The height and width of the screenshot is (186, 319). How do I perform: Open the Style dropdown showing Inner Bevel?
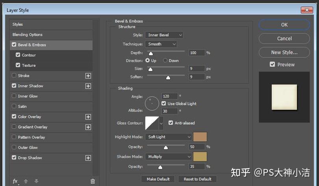click(x=164, y=35)
